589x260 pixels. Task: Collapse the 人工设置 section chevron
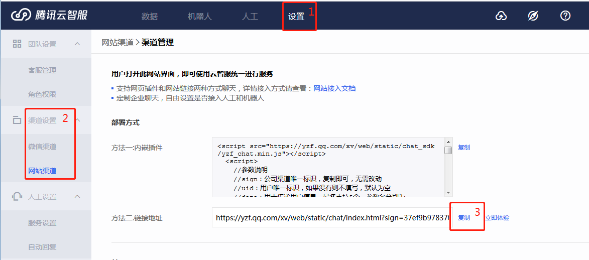[x=77, y=196]
